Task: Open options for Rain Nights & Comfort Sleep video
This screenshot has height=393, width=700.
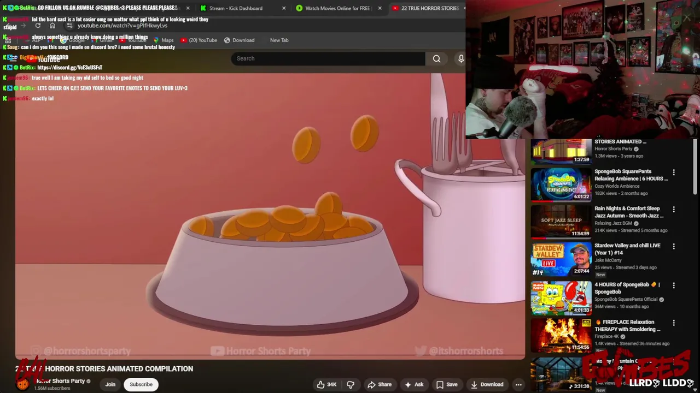Action: coord(674,210)
